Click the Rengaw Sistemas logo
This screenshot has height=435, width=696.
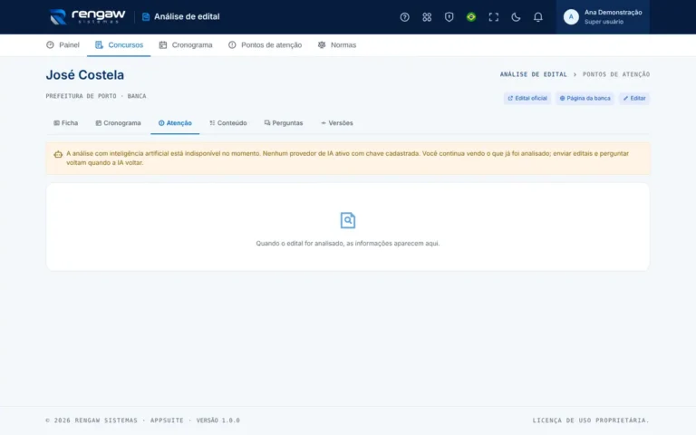click(87, 17)
